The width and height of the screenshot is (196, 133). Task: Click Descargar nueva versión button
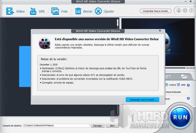point(142,100)
